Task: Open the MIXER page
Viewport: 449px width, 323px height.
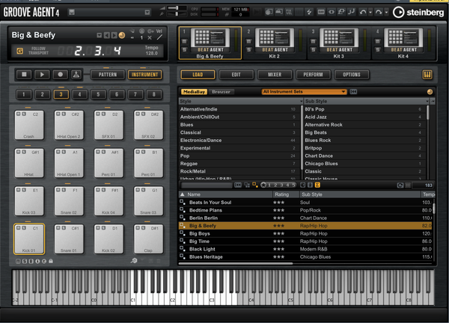Action: pos(275,74)
